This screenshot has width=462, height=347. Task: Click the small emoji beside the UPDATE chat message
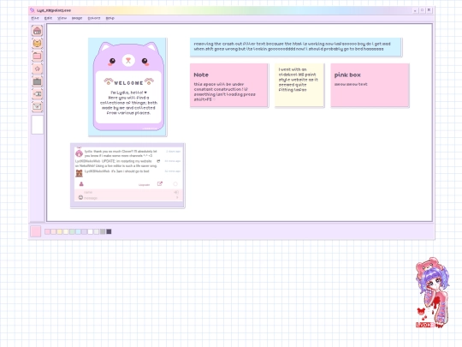158,161
